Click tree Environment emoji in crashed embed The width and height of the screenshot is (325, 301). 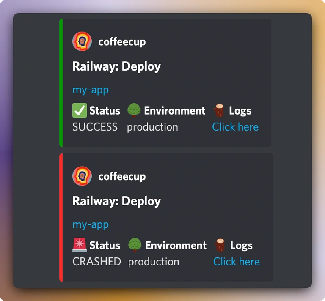click(x=135, y=245)
